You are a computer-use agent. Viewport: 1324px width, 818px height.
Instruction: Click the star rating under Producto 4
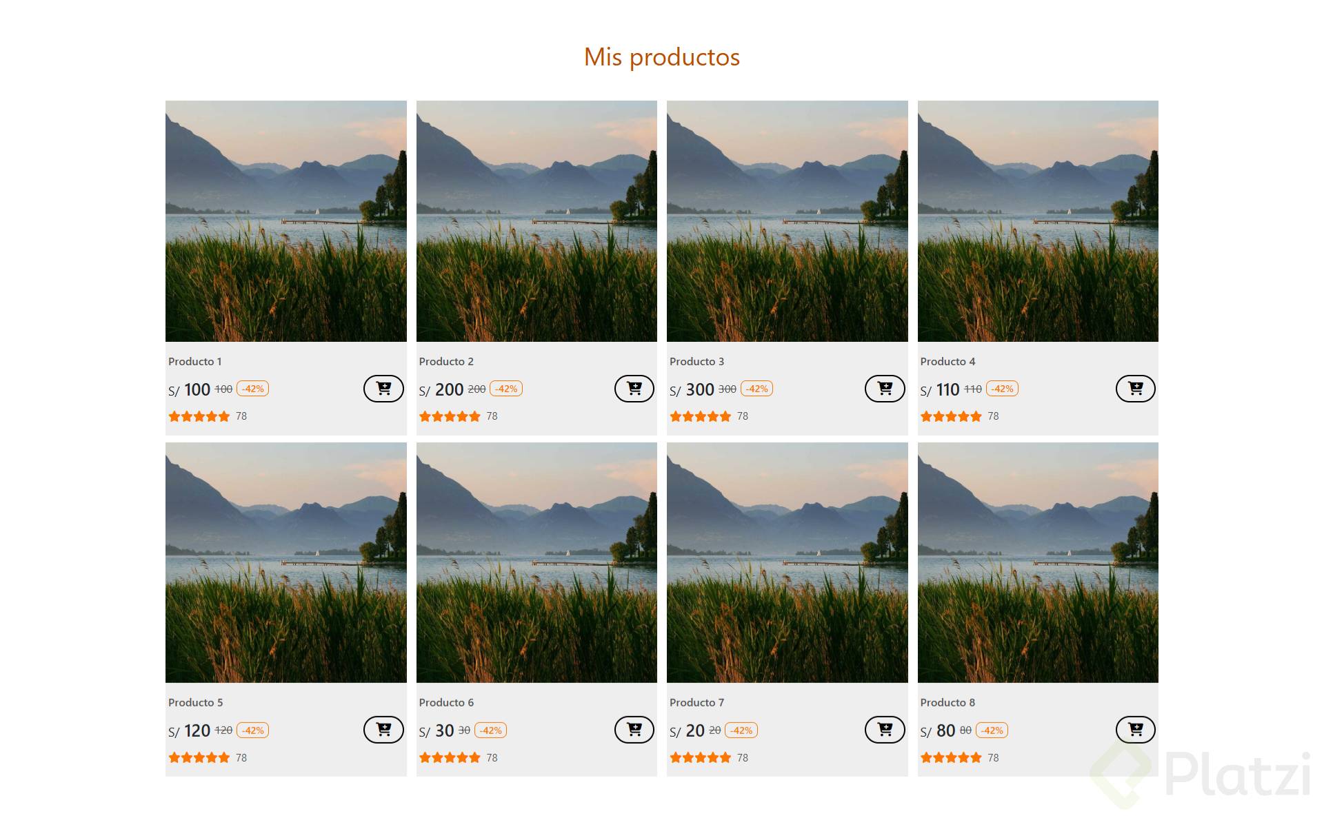(950, 416)
